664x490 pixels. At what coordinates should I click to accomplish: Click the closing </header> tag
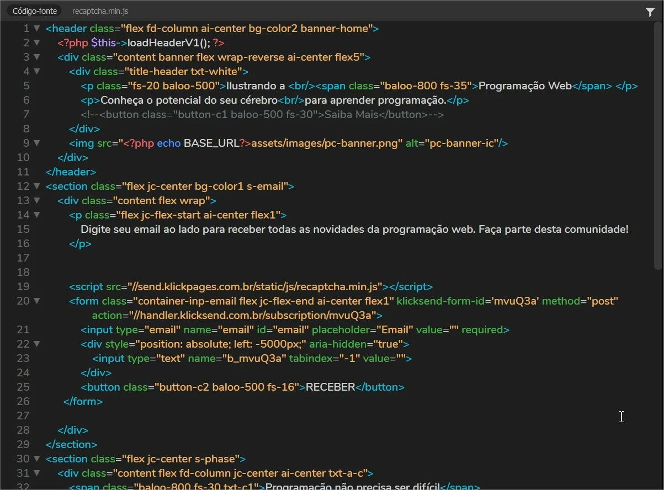point(71,172)
